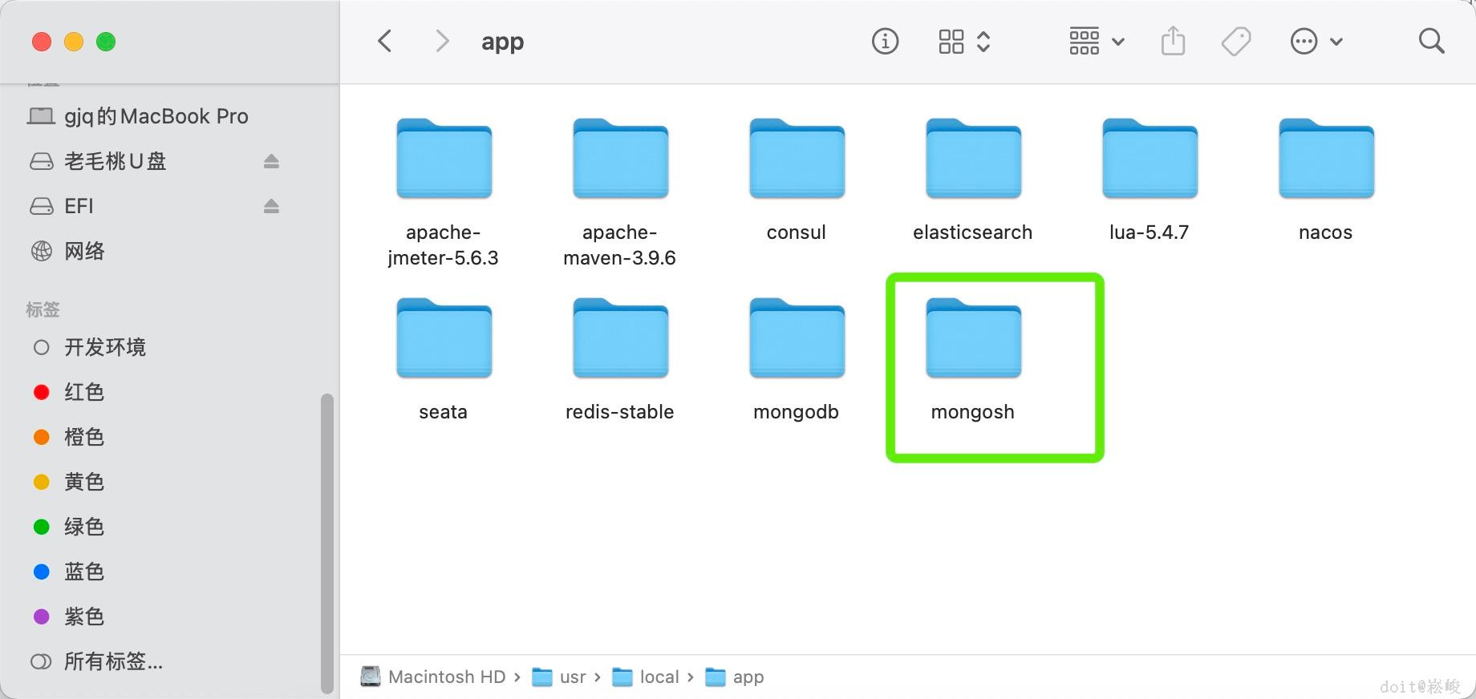
Task: Eject the EFI volume
Action: (x=271, y=206)
